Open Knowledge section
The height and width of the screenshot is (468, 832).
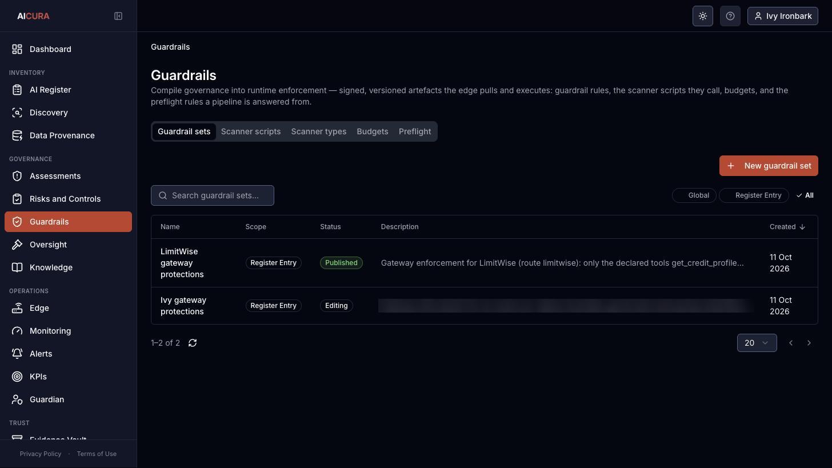coord(68,267)
